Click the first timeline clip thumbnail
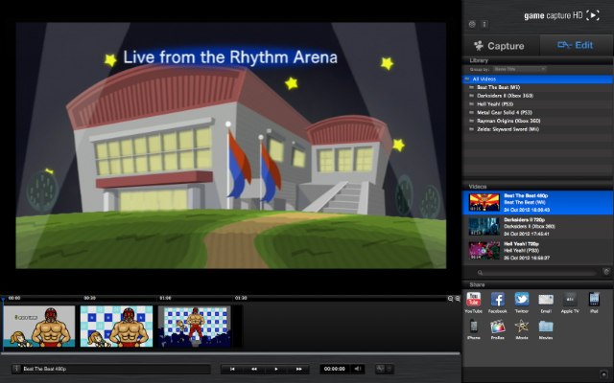 [x=39, y=327]
